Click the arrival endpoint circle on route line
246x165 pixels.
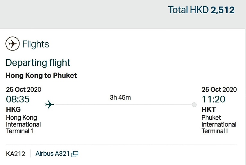pos(194,105)
